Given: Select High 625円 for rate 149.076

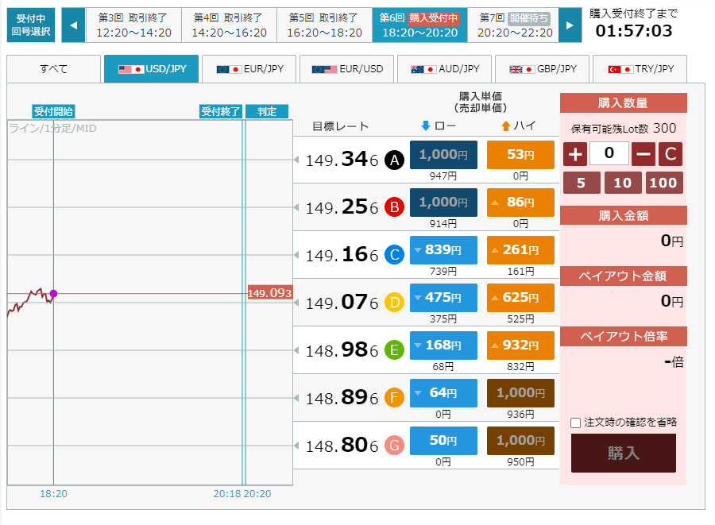Looking at the screenshot, I should coord(520,298).
